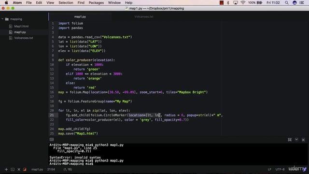
Task: Click LF line ending selector
Action: (269, 170)
